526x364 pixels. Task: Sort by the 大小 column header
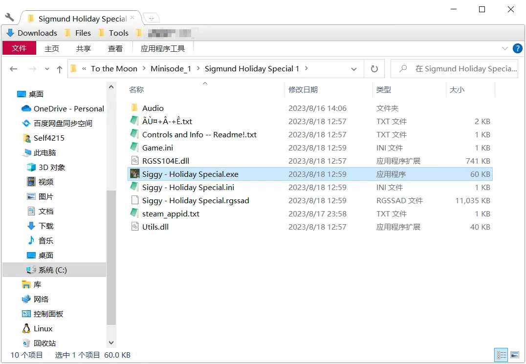click(457, 89)
